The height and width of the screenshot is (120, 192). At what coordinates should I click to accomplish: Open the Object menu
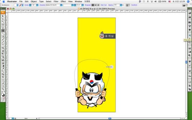coord(34,1)
